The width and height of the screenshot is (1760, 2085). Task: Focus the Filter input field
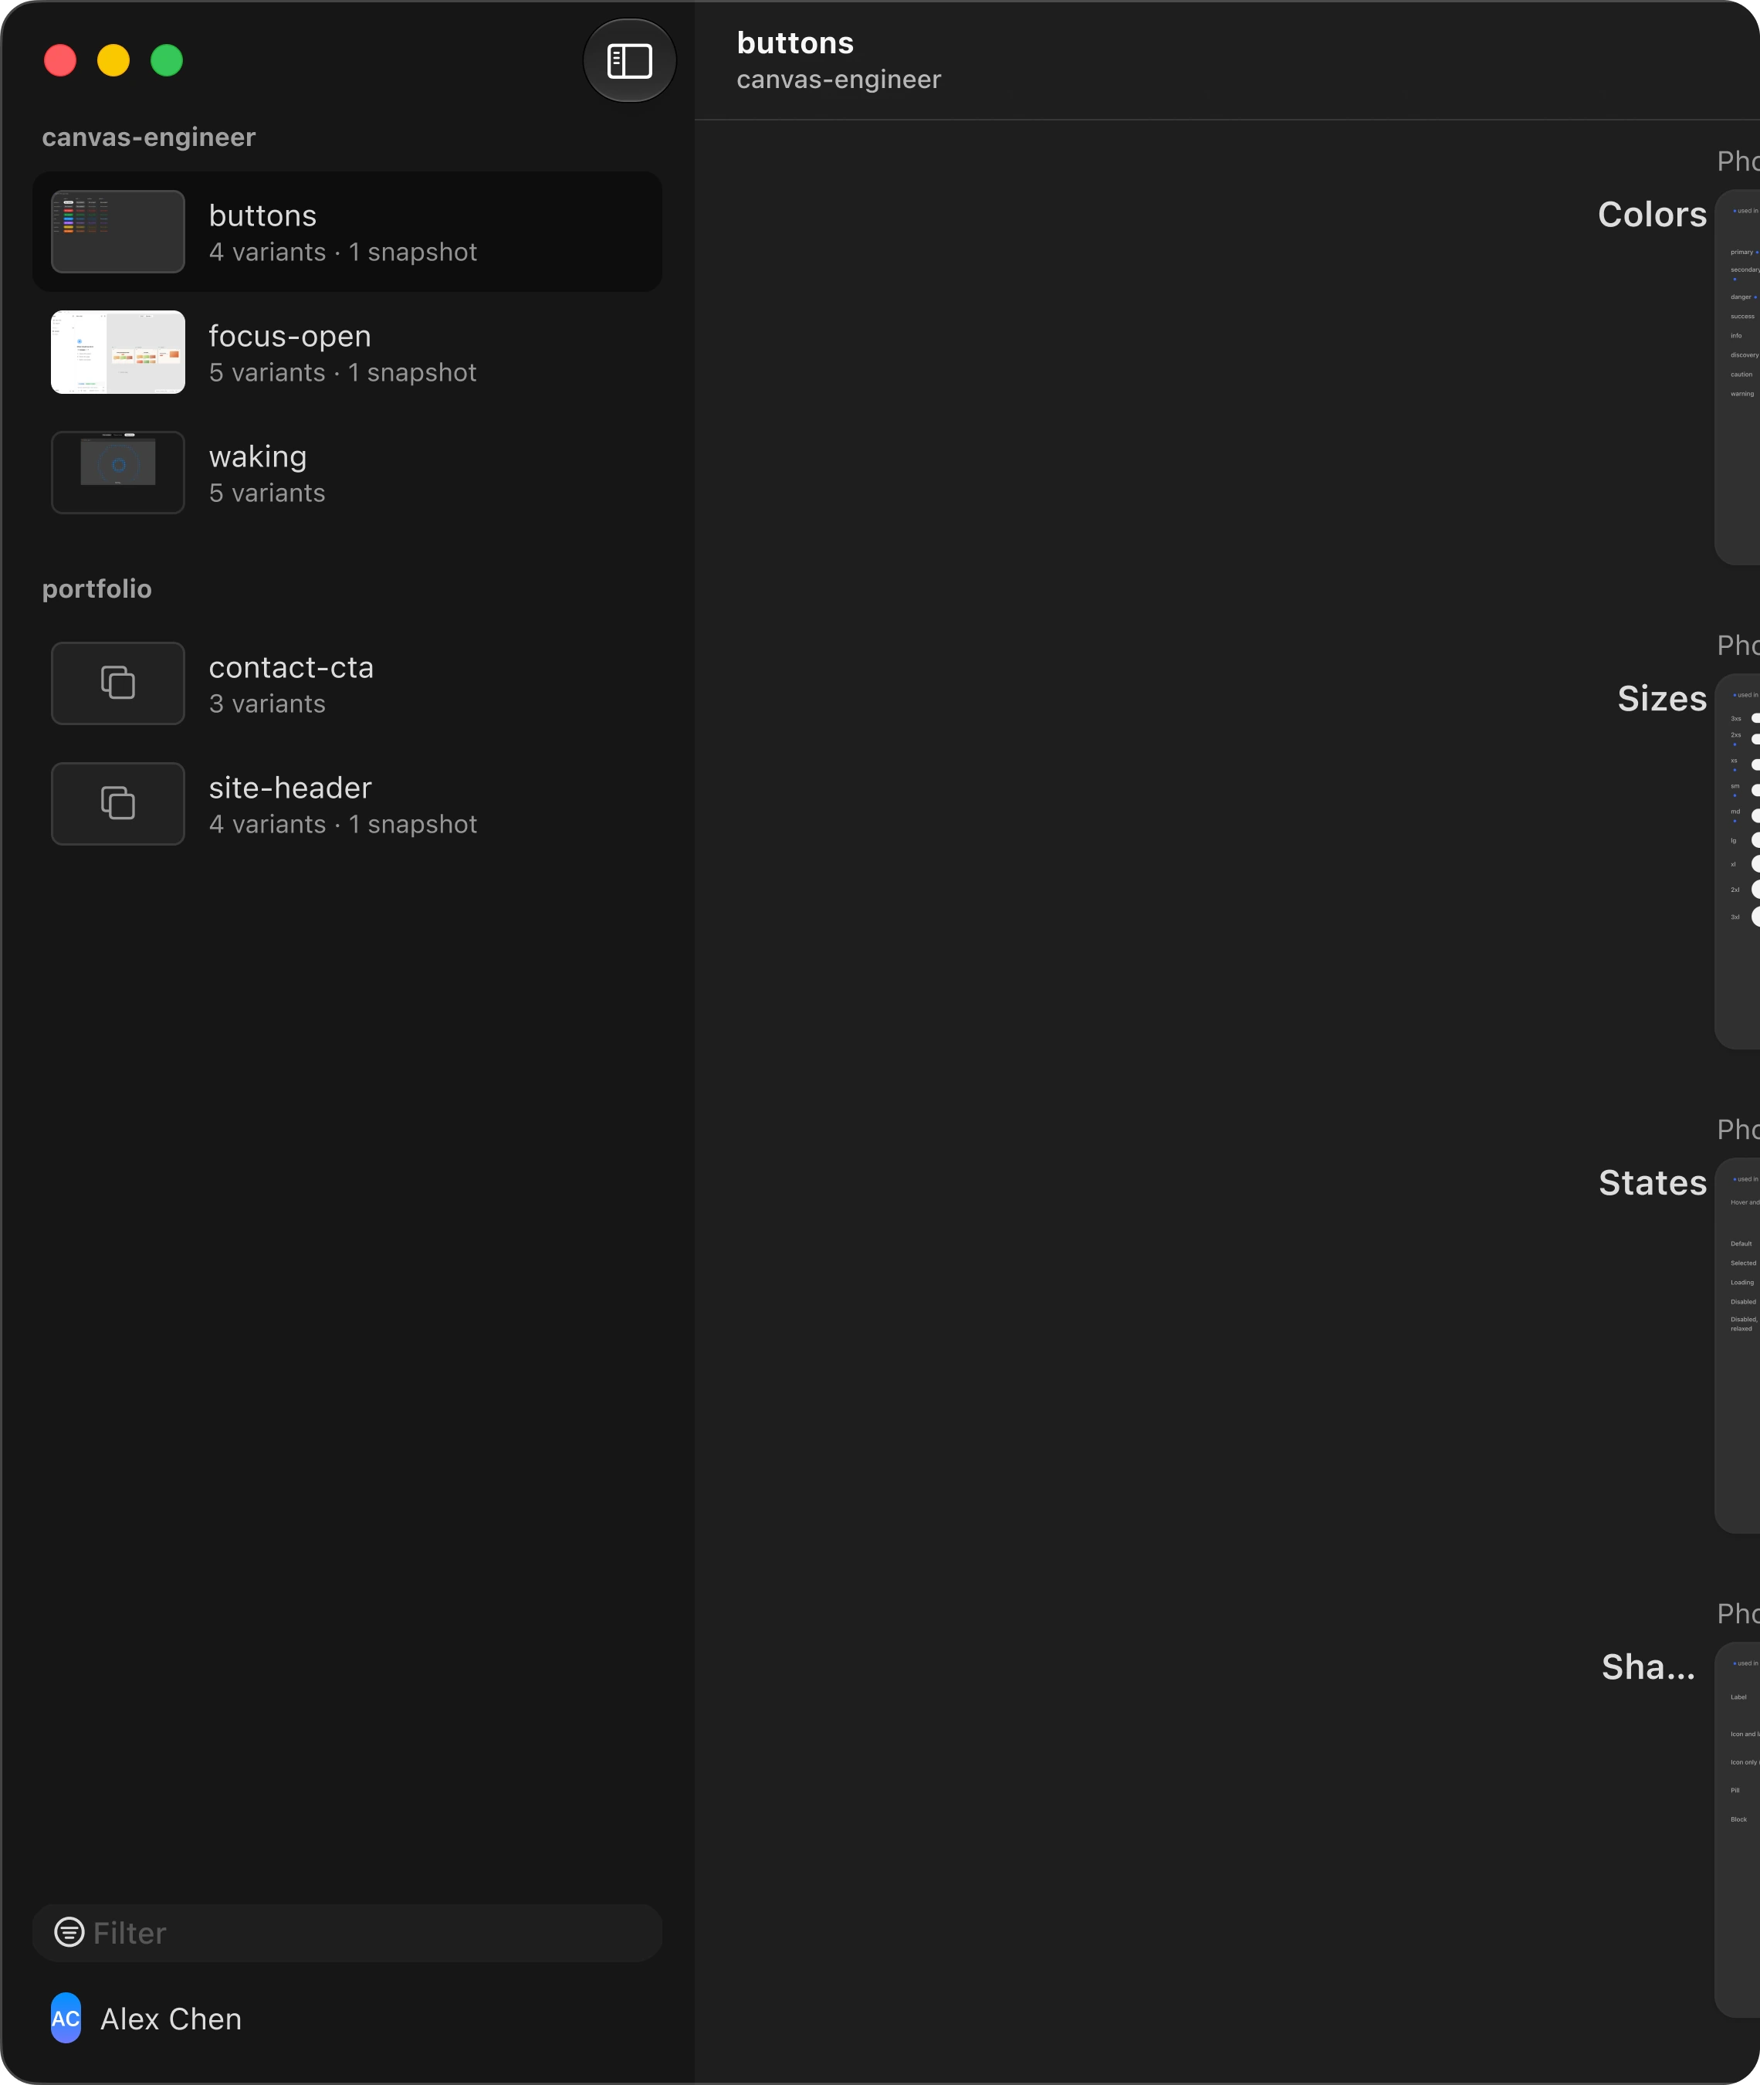[x=347, y=1934]
